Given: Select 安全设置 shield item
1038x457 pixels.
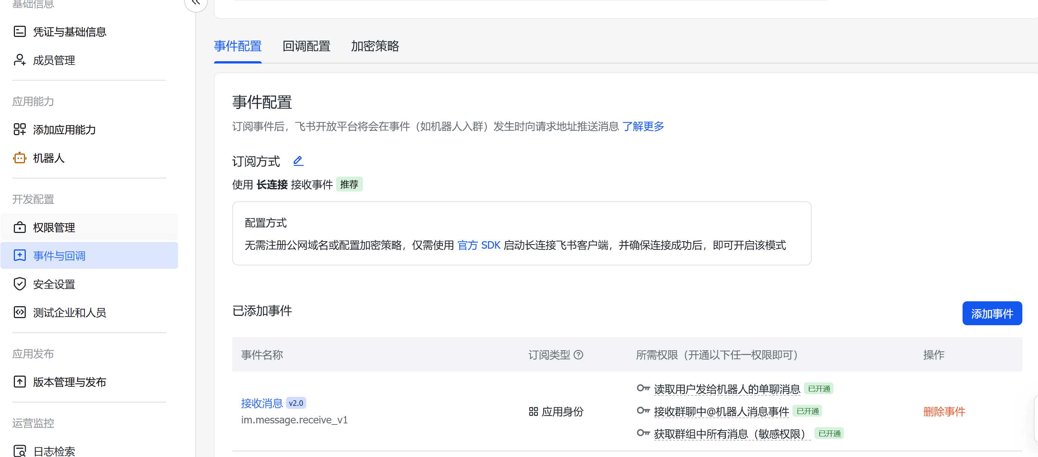Looking at the screenshot, I should click(54, 284).
